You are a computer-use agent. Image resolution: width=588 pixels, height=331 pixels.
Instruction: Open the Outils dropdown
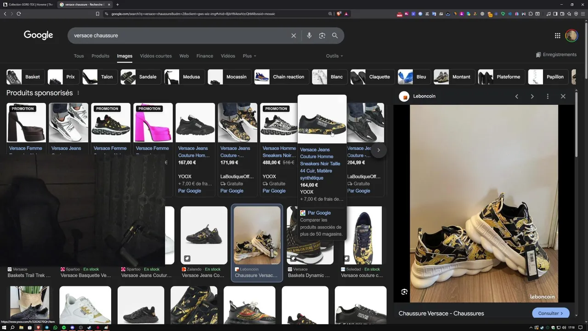tap(334, 56)
